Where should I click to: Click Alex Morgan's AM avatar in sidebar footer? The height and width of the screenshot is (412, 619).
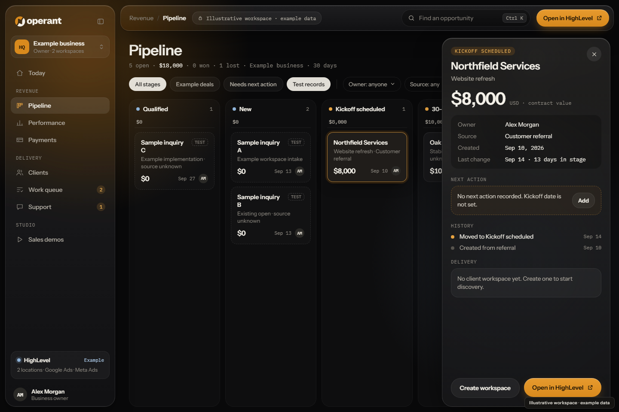20,395
